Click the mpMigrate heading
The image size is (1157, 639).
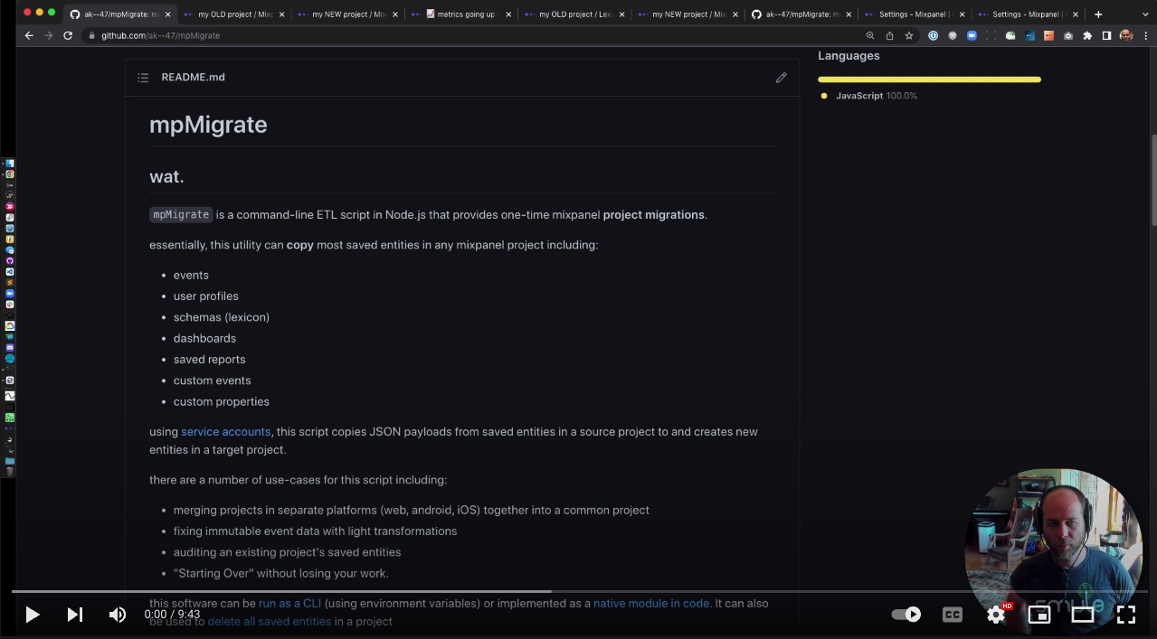208,125
